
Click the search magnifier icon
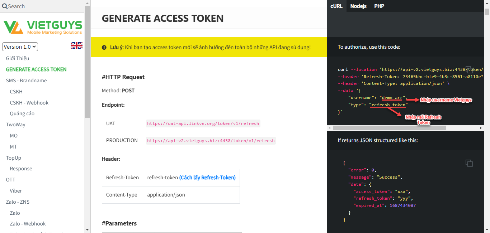pyautogui.click(x=5, y=6)
